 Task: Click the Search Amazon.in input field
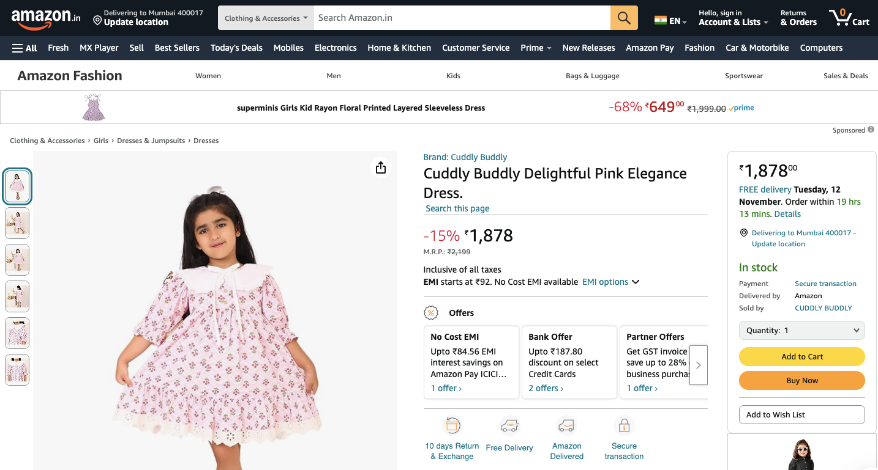[x=461, y=18]
